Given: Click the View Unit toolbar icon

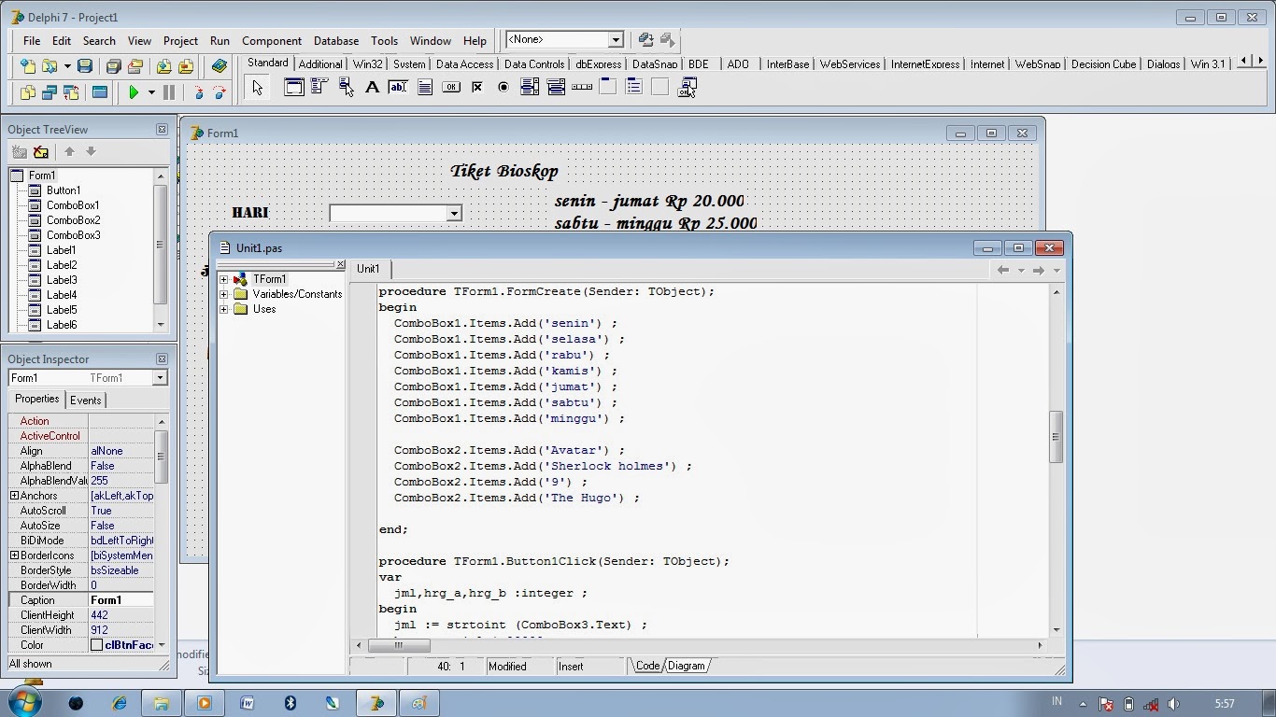Looking at the screenshot, I should click(x=27, y=92).
